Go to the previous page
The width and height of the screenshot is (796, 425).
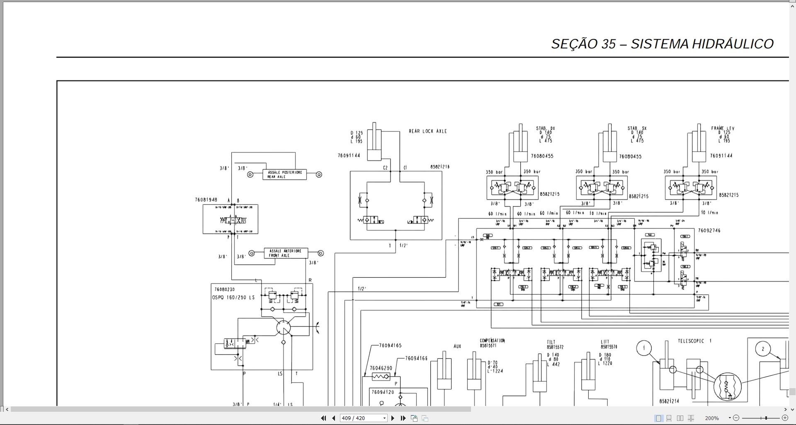click(333, 418)
